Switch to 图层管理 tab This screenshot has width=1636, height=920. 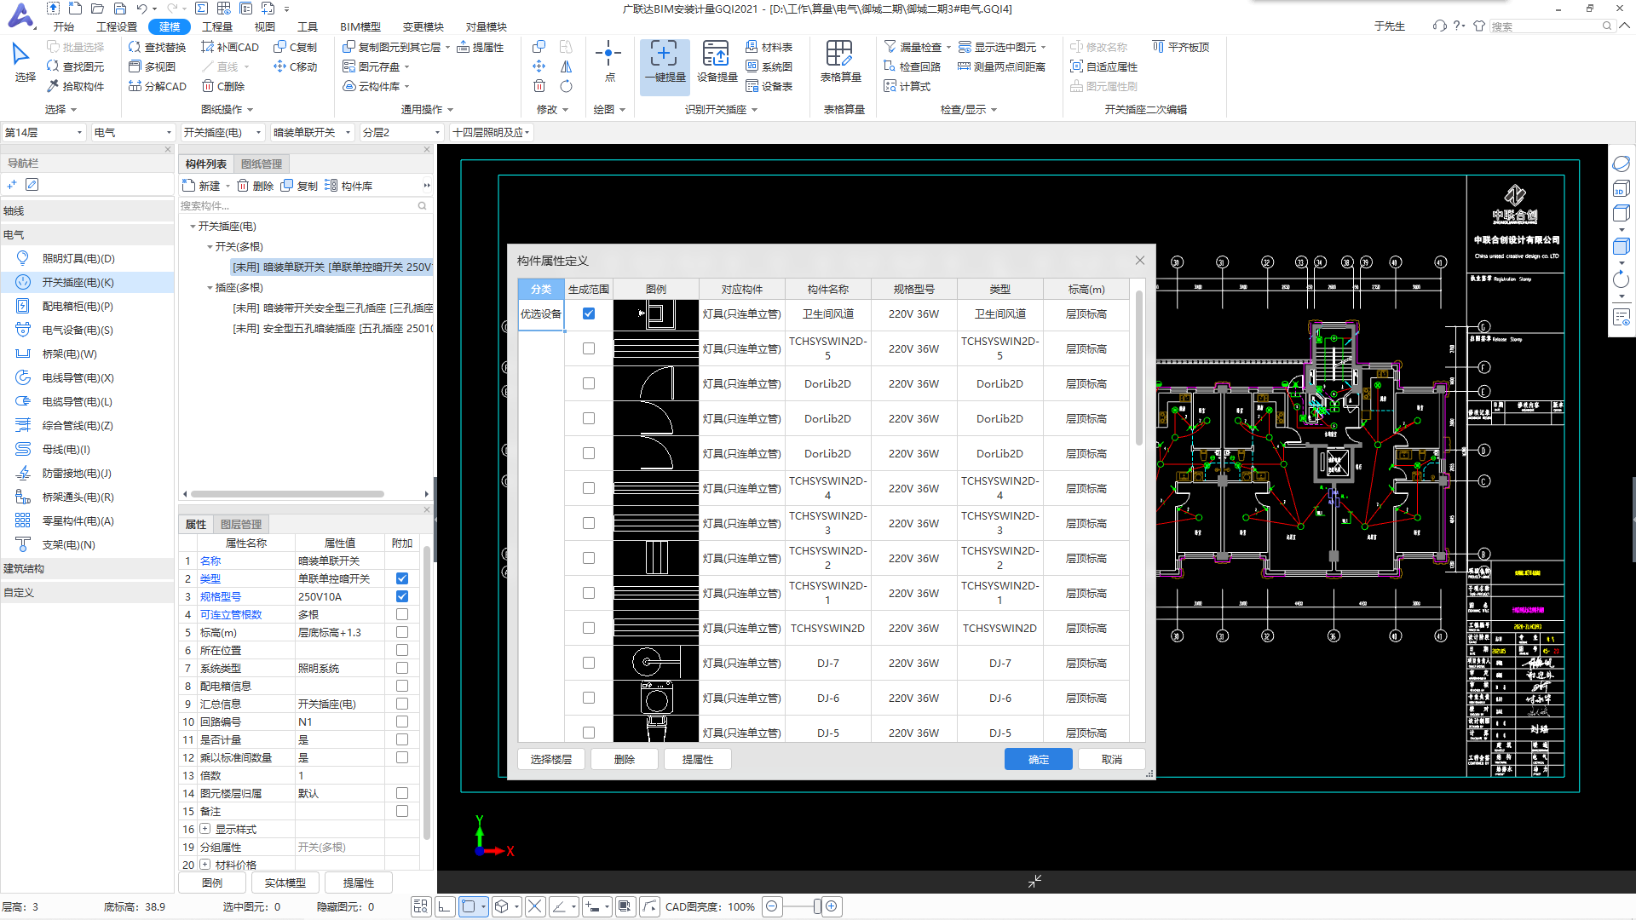click(241, 524)
